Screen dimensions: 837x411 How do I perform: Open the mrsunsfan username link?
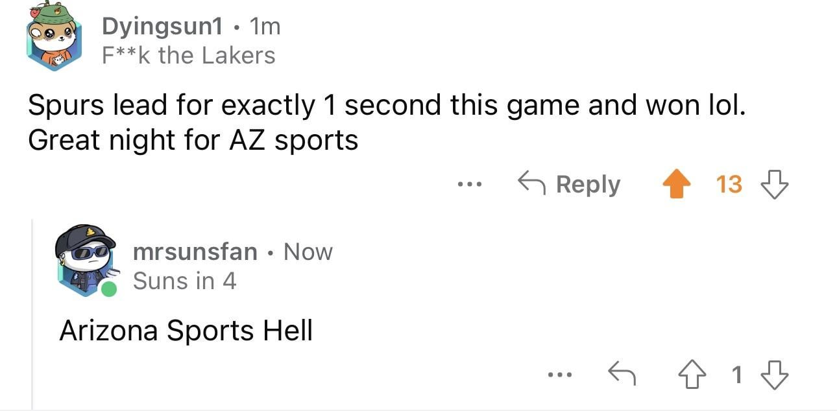click(x=195, y=252)
